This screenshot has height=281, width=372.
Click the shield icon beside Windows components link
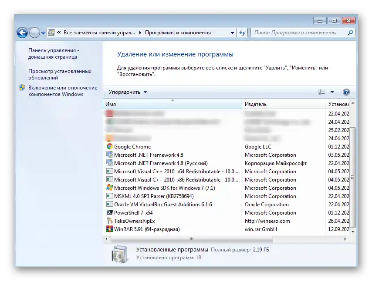point(22,88)
